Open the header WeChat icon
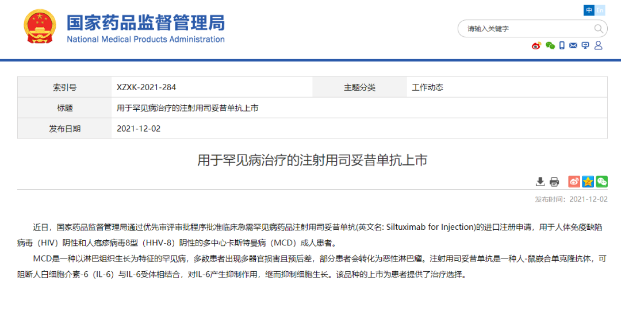This screenshot has width=621, height=312. pos(550,45)
